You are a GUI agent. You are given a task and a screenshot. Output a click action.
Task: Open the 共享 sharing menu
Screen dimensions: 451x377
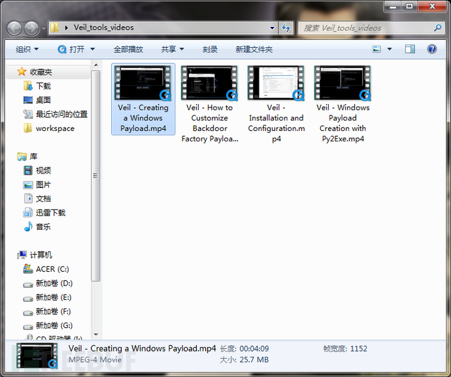173,49
